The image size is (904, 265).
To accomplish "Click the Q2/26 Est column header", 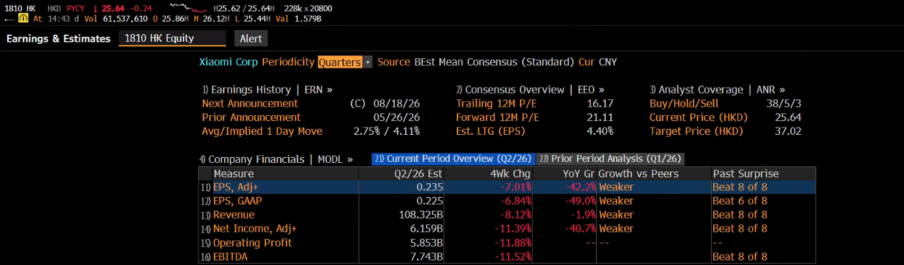I will click(402, 173).
